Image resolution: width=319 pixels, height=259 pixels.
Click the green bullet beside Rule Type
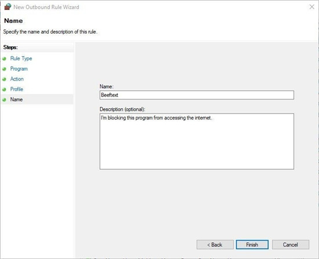(4, 59)
